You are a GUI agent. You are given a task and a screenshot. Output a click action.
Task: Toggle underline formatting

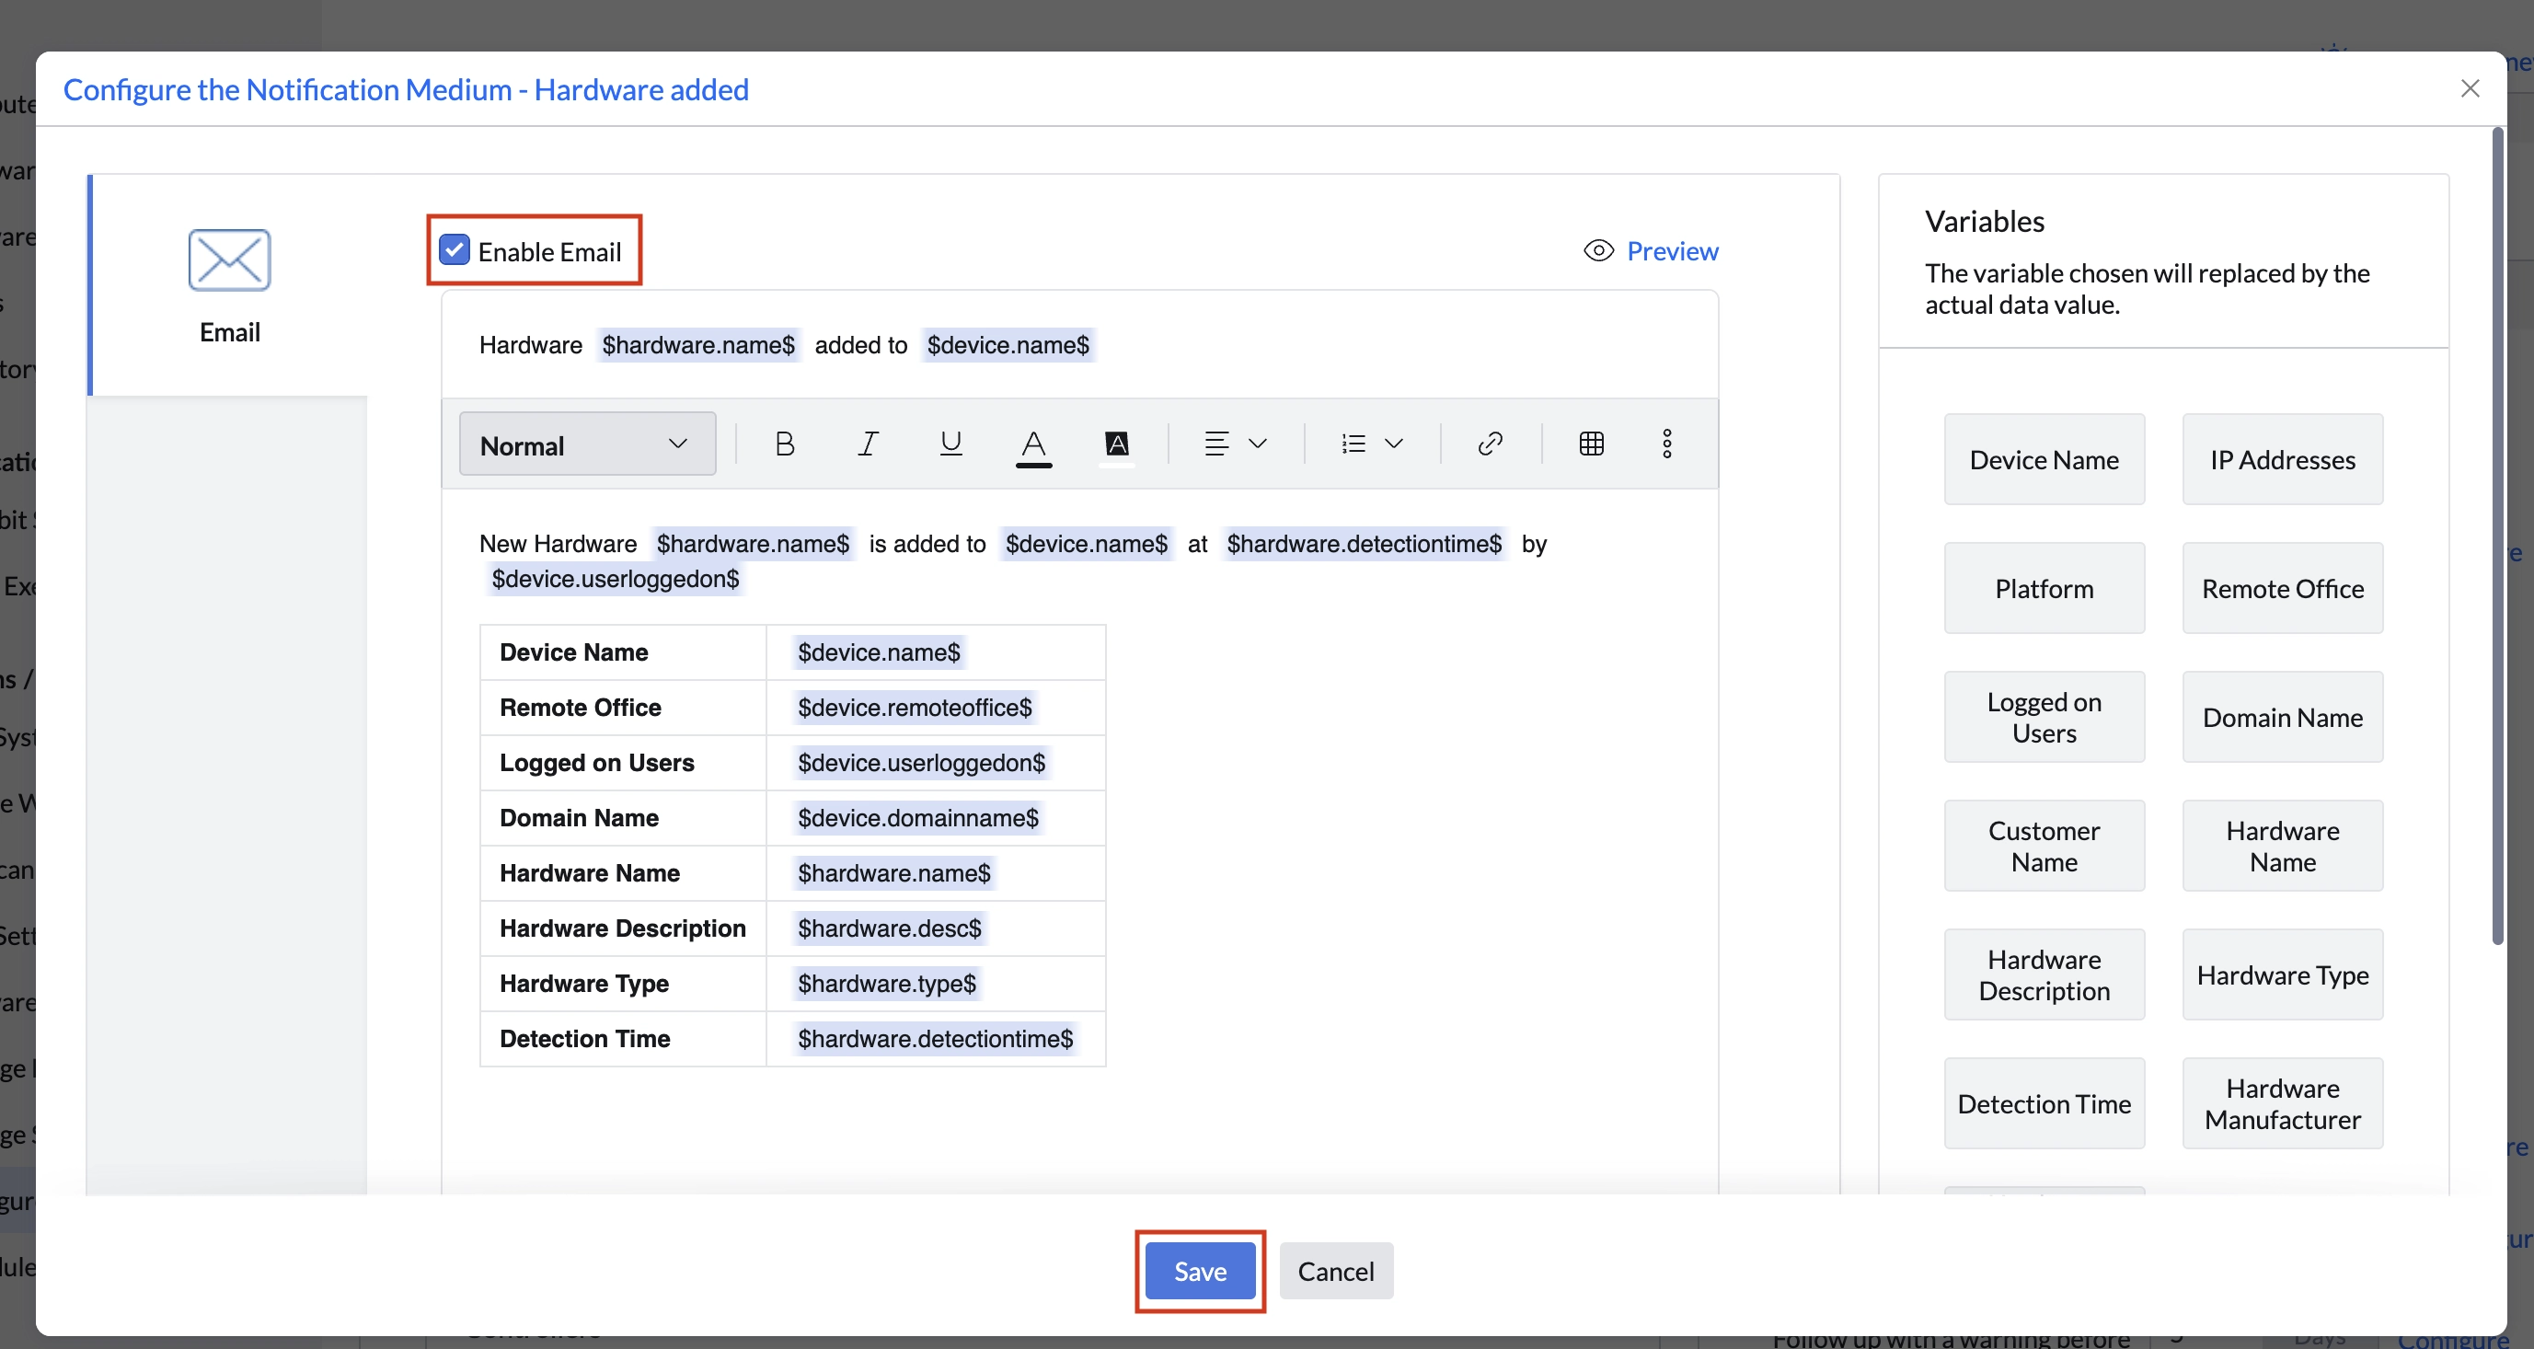(x=950, y=444)
